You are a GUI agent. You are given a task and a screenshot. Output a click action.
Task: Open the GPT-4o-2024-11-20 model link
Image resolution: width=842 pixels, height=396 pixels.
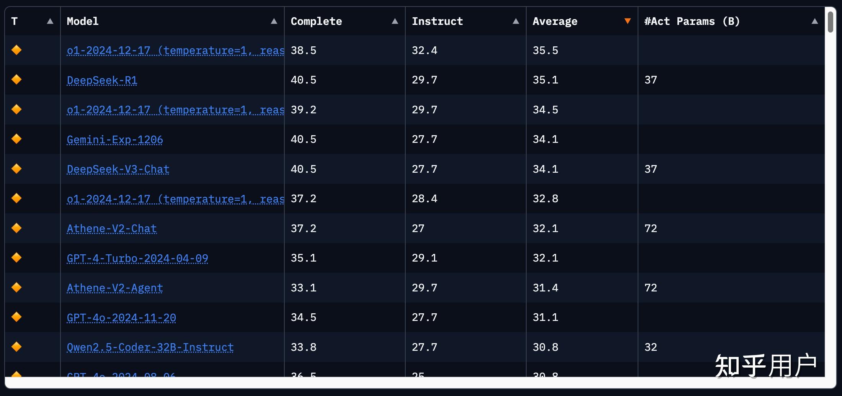click(121, 318)
